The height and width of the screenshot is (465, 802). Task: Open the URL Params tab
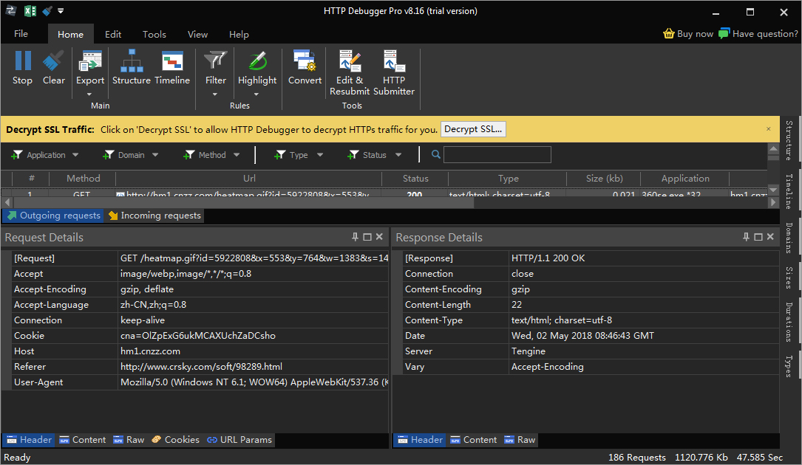pyautogui.click(x=239, y=440)
